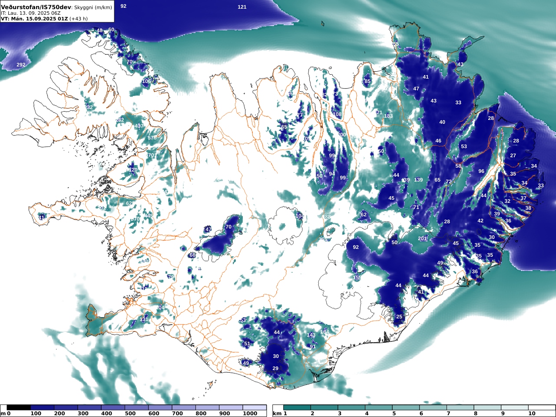Select the 'VT: Mán. 15.09.2025 01Z' valid-time line
Image resolution: width=556 pixels, height=417 pixels.
pyautogui.click(x=34, y=19)
